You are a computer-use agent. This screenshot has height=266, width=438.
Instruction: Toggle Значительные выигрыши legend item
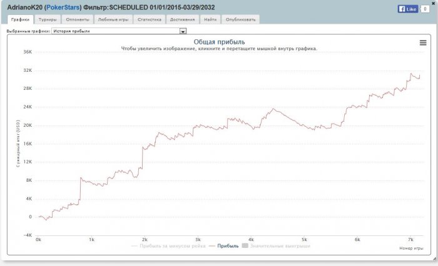pos(276,246)
